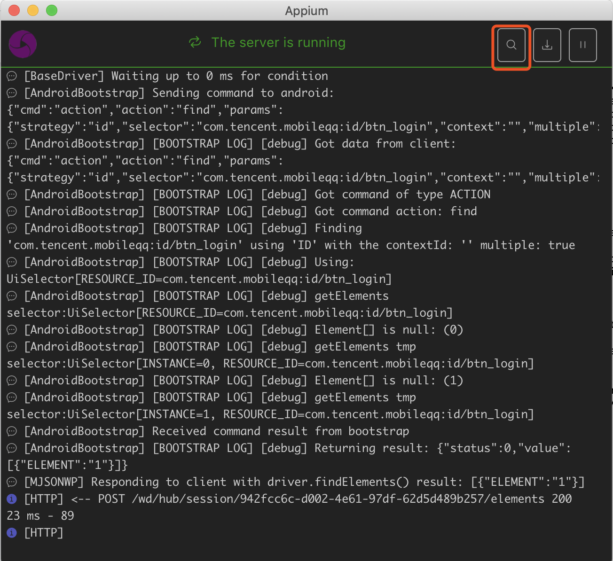The height and width of the screenshot is (561, 613).
Task: Select 'Got command action: find' text
Action: coord(396,211)
